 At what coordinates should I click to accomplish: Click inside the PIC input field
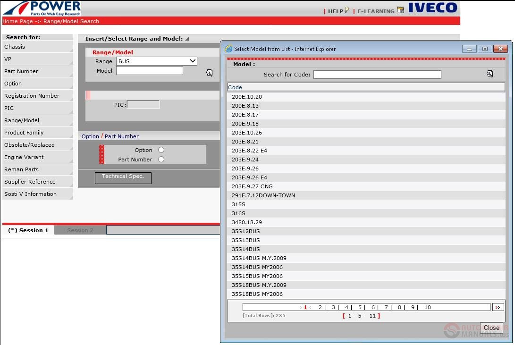click(143, 104)
